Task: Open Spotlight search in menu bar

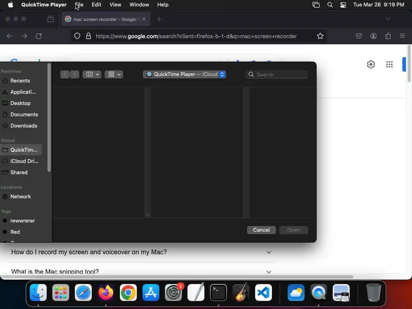Action: (x=330, y=5)
